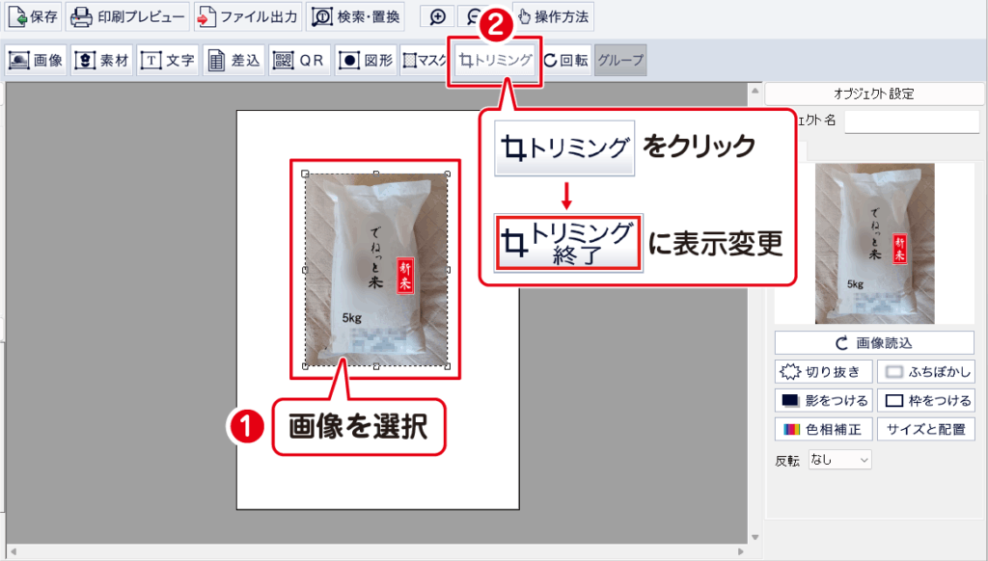This screenshot has height=561, width=988.
Task: Add text with the 文字 tool
Action: [168, 60]
